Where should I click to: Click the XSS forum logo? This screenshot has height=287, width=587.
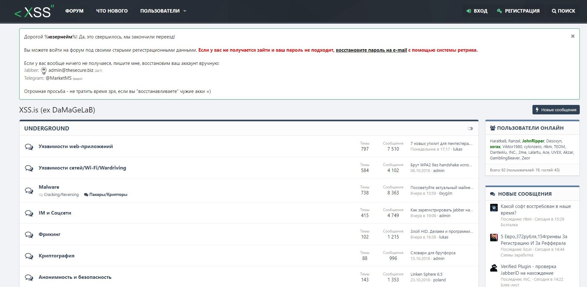click(x=34, y=11)
